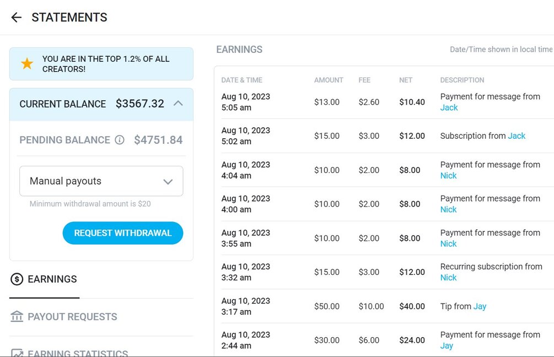The image size is (554, 357).
Task: Click the orange star icon in banner
Action: tap(27, 64)
